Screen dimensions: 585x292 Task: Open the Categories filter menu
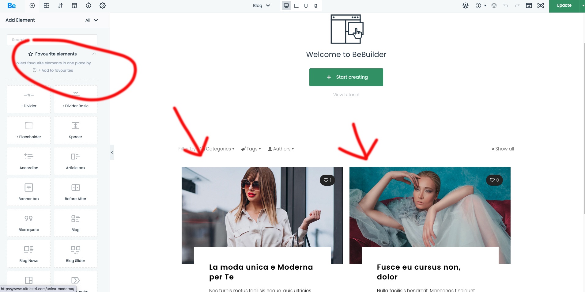pyautogui.click(x=219, y=149)
